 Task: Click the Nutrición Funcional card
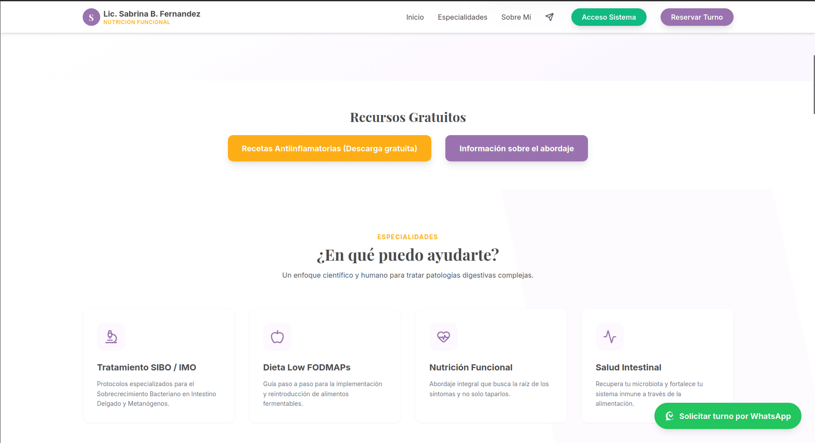[x=491, y=366]
